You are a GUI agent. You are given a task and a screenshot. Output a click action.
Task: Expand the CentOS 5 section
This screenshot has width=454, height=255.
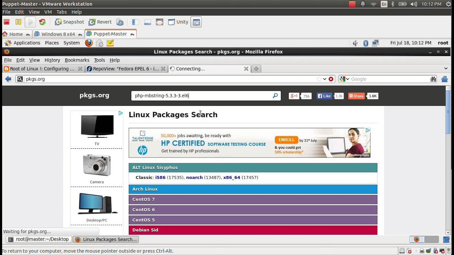[253, 220]
